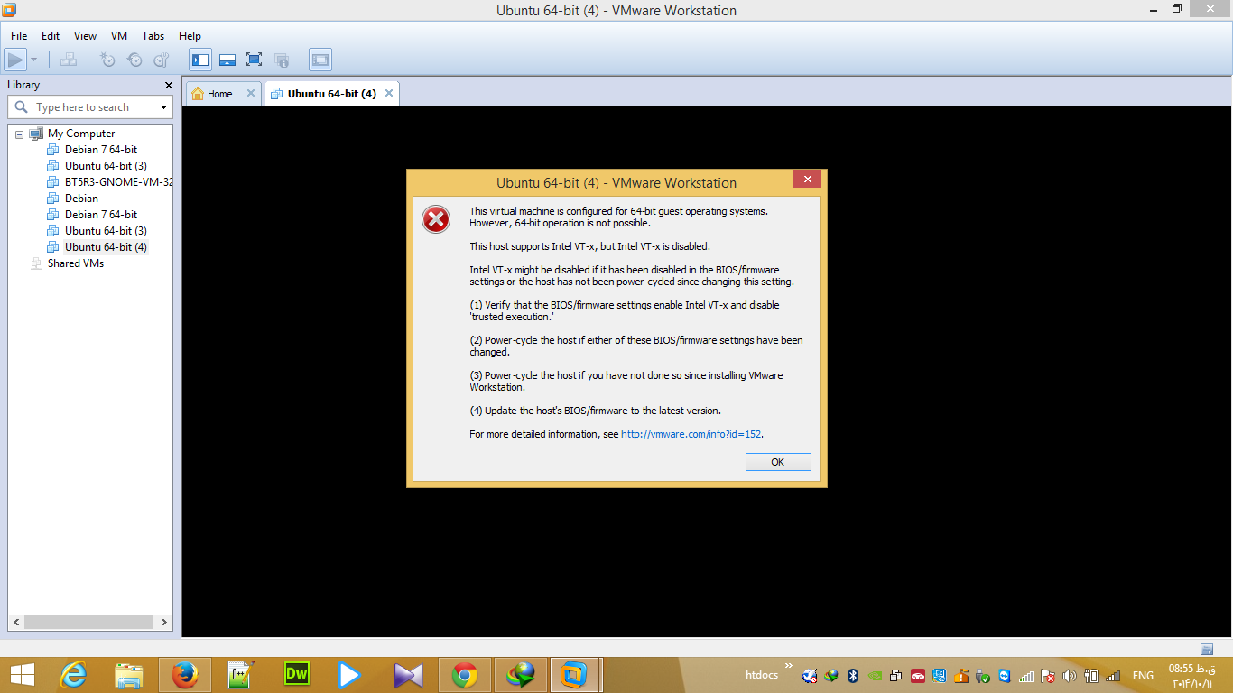Click the VM status bar icon at bottom right

pyautogui.click(x=1207, y=649)
